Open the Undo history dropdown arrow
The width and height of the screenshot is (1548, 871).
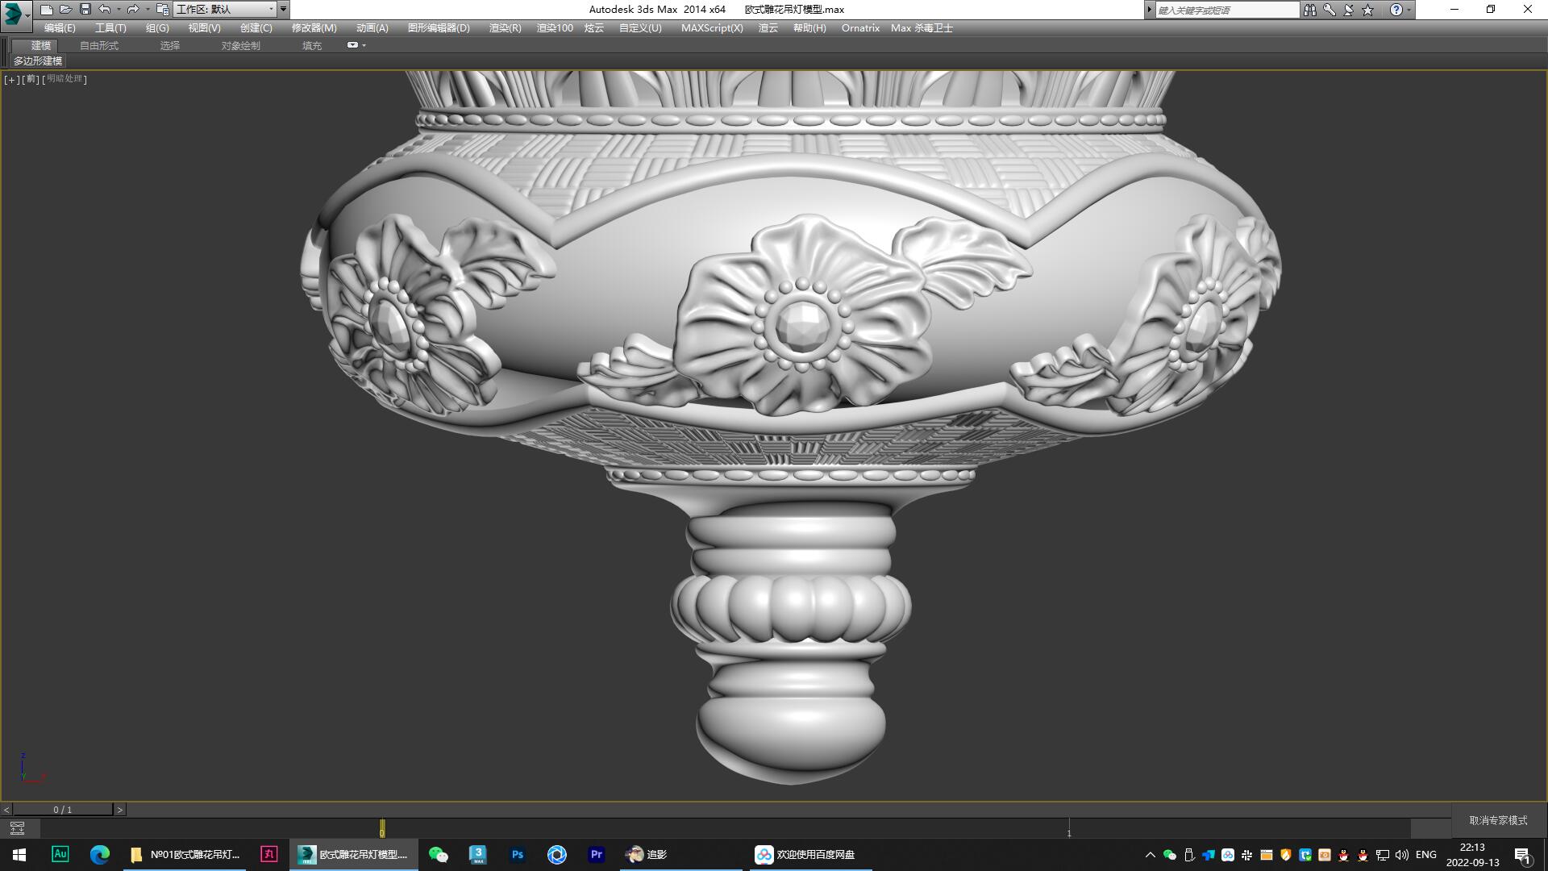coord(119,10)
